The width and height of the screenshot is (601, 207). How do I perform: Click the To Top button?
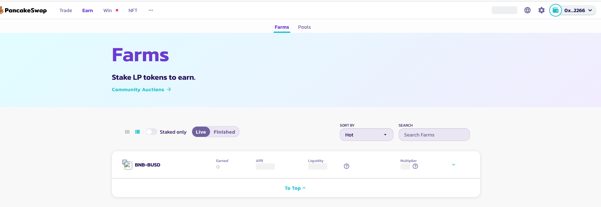click(x=295, y=188)
